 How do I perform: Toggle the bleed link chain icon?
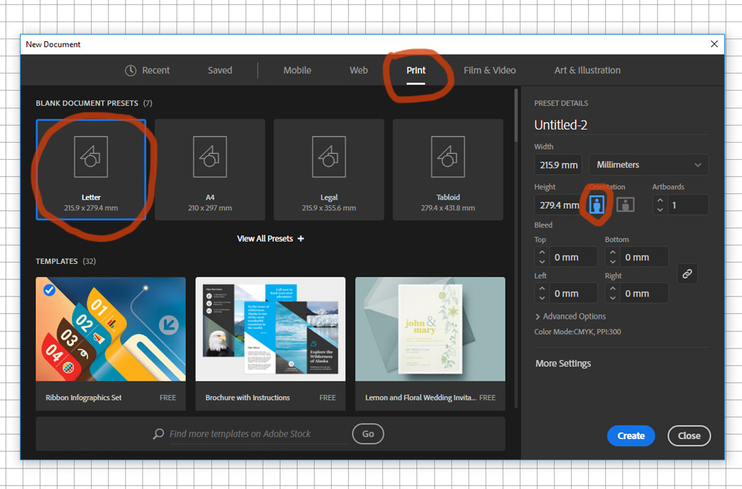(687, 274)
